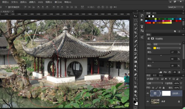The image size is (185, 109).
Task: Toggle lock position
Action: pos(160,88)
